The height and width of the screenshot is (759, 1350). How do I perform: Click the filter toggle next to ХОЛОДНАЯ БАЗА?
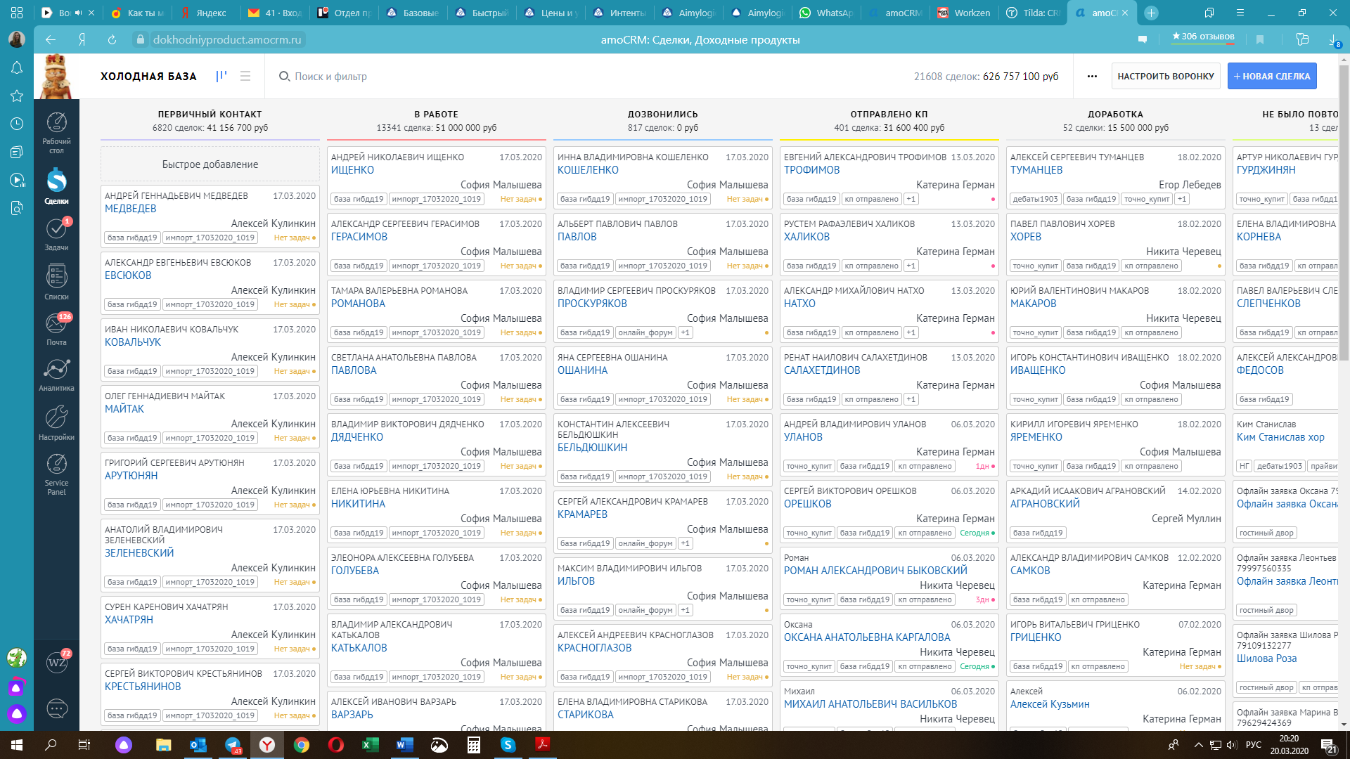click(221, 76)
